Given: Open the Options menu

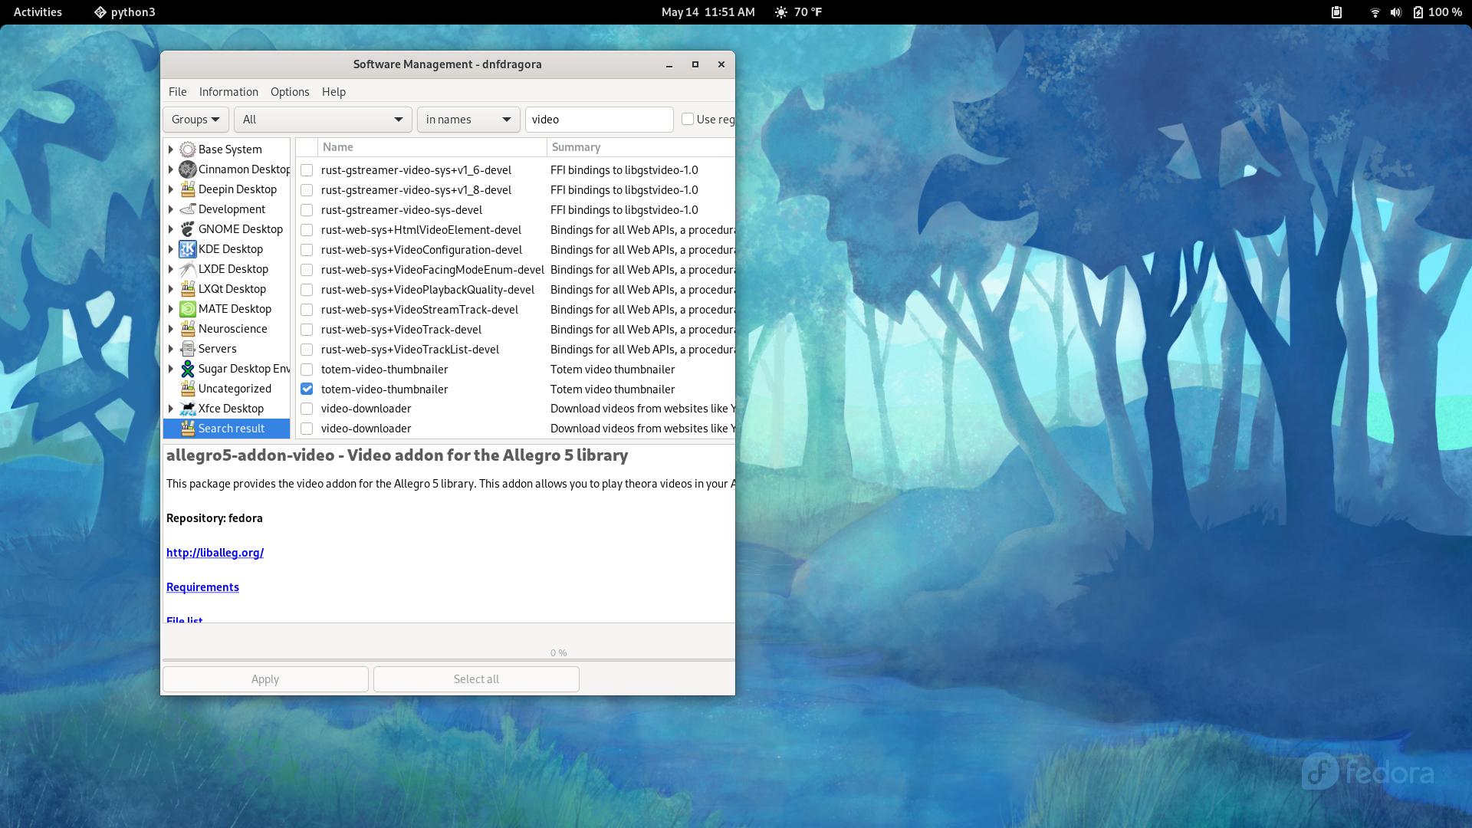Looking at the screenshot, I should pyautogui.click(x=290, y=92).
